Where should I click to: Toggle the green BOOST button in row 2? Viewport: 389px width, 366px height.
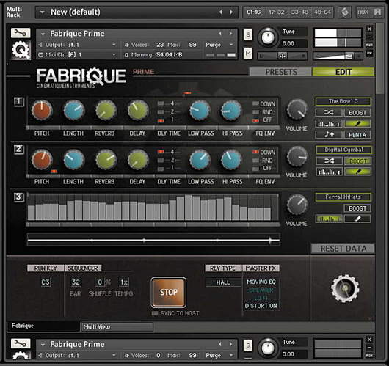pos(357,161)
